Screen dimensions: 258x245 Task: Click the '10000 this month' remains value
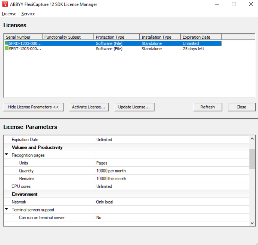[x=111, y=178]
